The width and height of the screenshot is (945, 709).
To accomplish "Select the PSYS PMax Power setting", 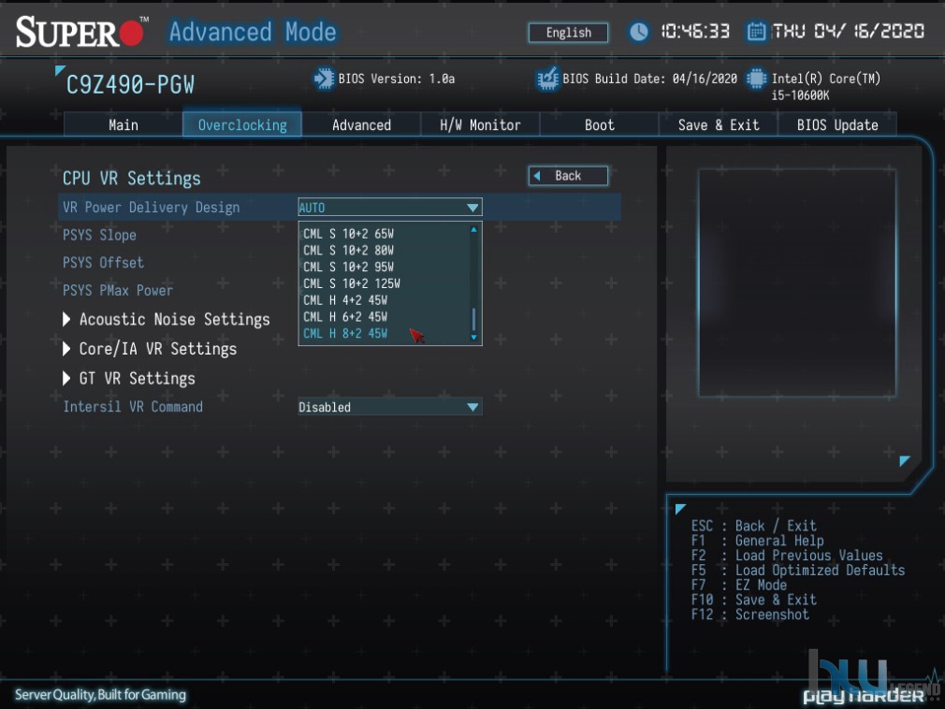I will [118, 290].
